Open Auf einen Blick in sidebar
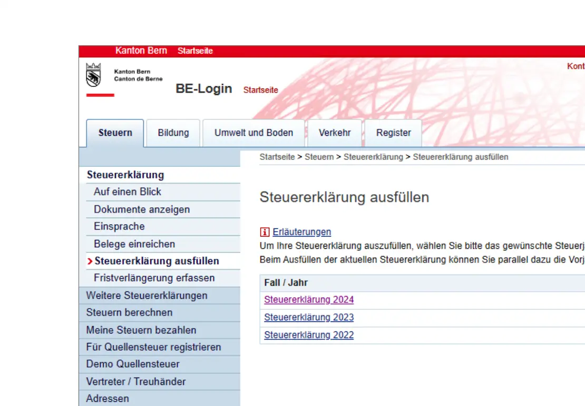 click(128, 192)
